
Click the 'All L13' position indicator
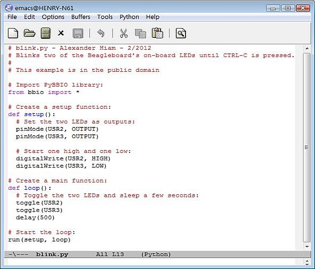[110, 254]
